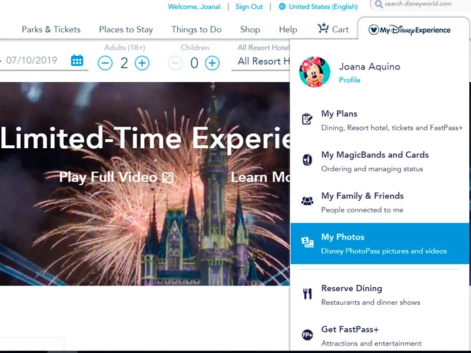Click the Children label
471x353 pixels.
195,48
